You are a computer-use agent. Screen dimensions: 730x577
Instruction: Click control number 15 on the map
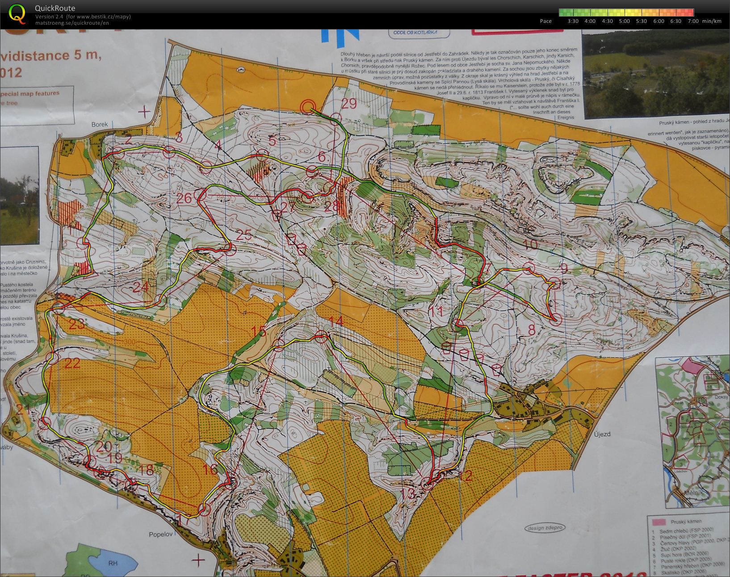(258, 331)
